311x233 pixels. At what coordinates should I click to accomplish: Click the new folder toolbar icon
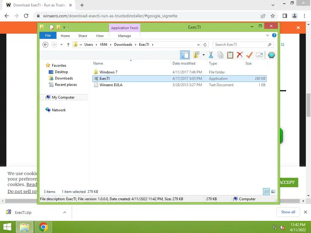click(196, 55)
